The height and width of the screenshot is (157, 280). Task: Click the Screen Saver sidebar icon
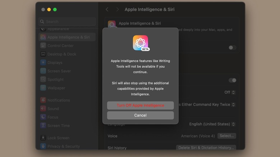43,71
